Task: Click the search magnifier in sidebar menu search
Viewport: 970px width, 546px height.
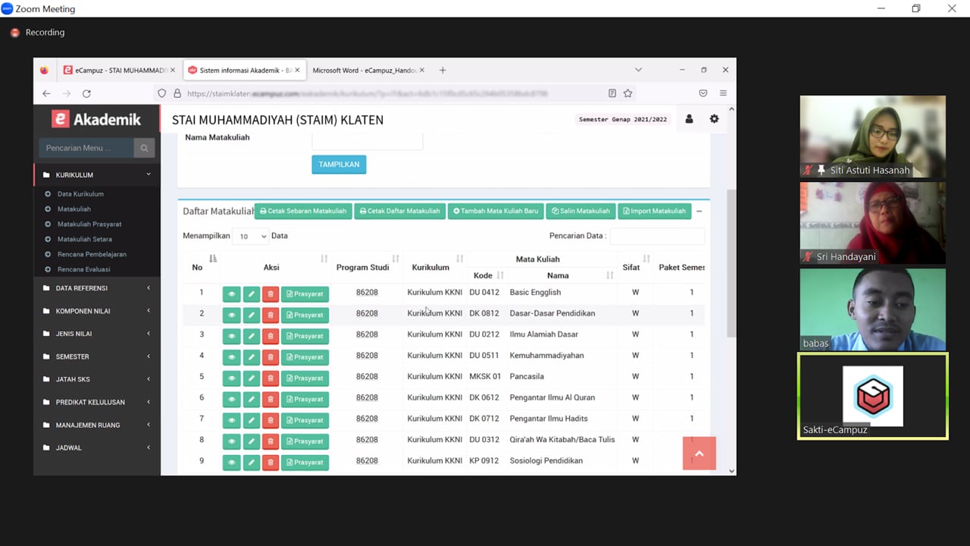Action: [x=144, y=148]
